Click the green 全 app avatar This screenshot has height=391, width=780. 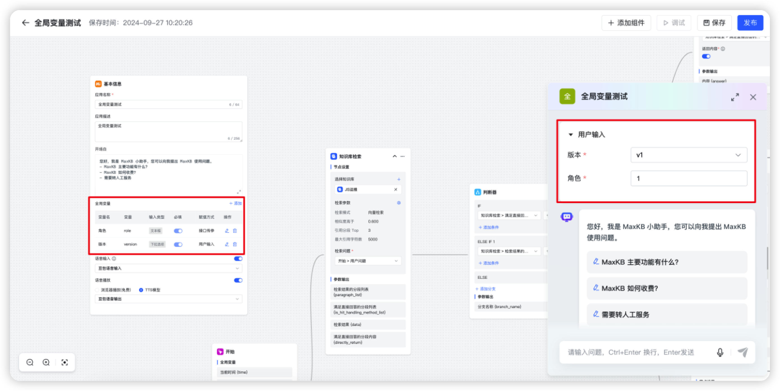click(567, 96)
